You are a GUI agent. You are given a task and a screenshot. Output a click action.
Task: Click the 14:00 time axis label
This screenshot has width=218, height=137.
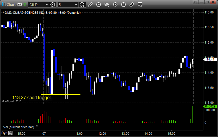pyautogui.click(x=148, y=134)
